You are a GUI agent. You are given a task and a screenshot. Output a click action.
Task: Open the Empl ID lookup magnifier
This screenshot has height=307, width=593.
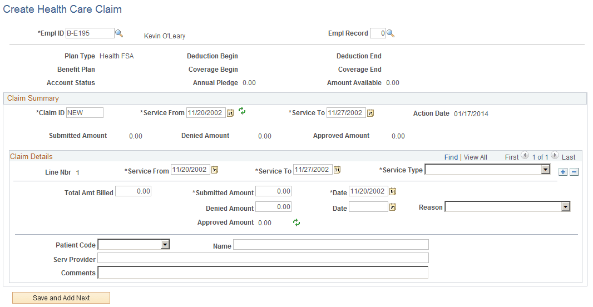[x=119, y=33]
